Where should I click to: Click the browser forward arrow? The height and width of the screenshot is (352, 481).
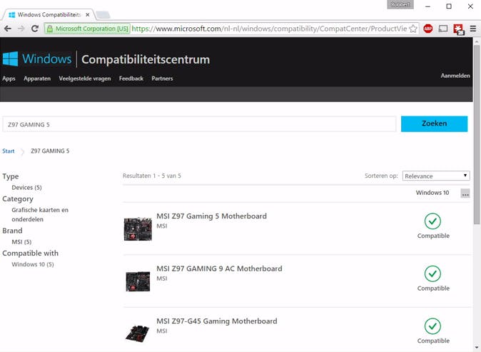point(21,29)
